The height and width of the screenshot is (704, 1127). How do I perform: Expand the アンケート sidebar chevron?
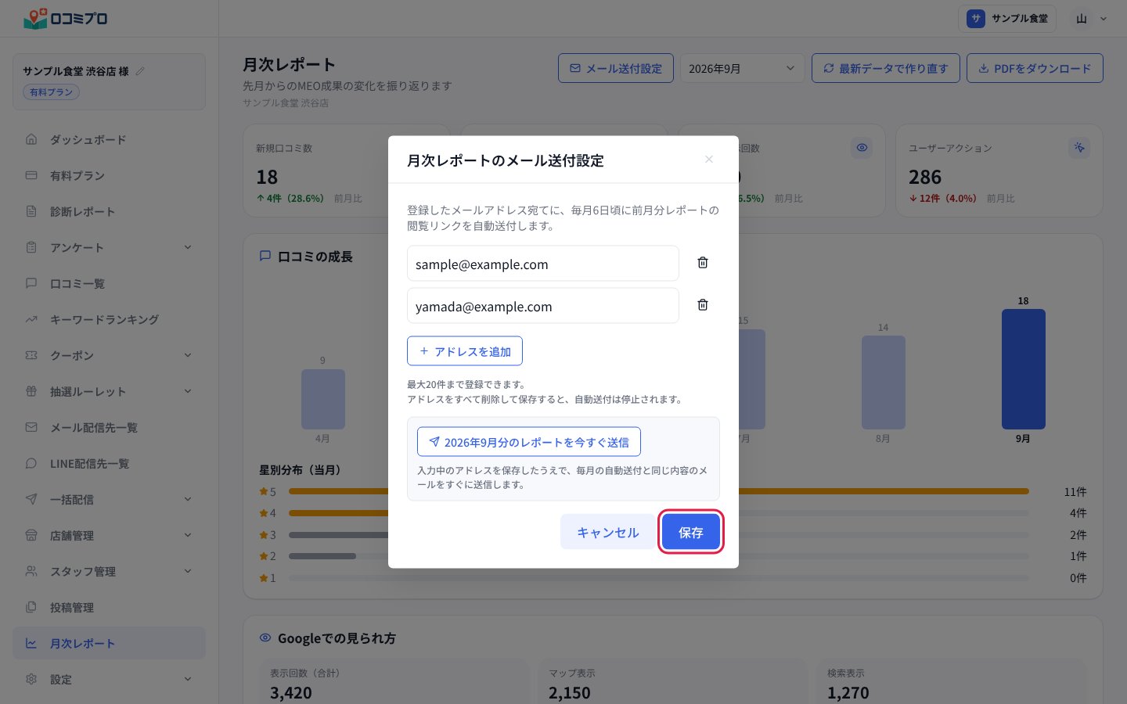[x=188, y=247]
